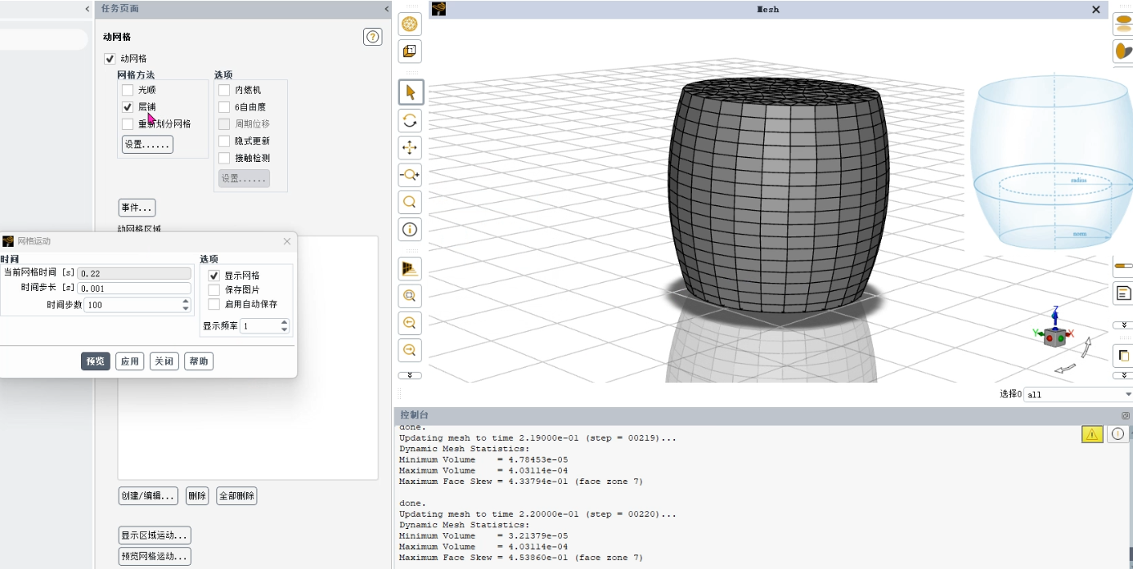Click the notes page icon on right toolbar

[1123, 293]
